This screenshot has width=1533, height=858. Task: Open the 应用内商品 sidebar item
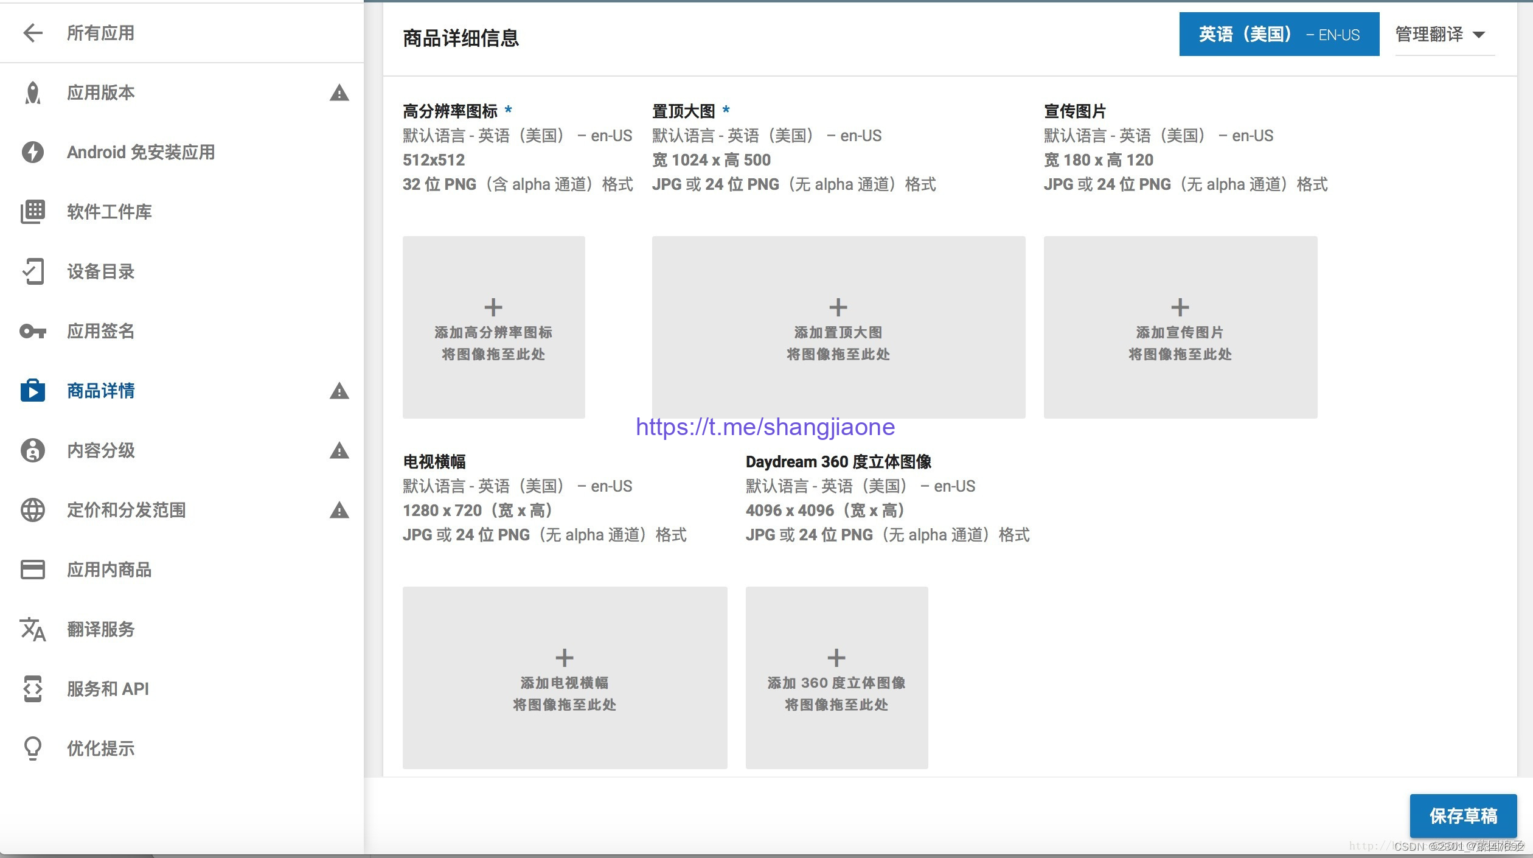(109, 570)
